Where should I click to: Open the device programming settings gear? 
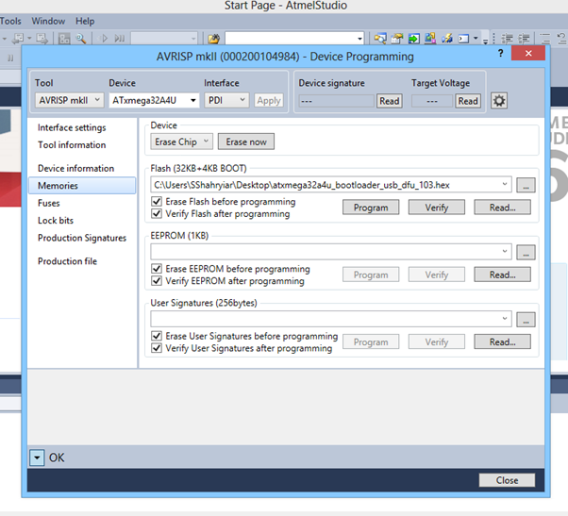coord(499,101)
